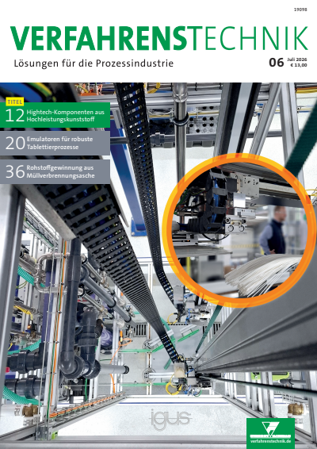Screen dimensions: 317x449
Task: Click the orange circular inset photo
Action: point(239,231)
